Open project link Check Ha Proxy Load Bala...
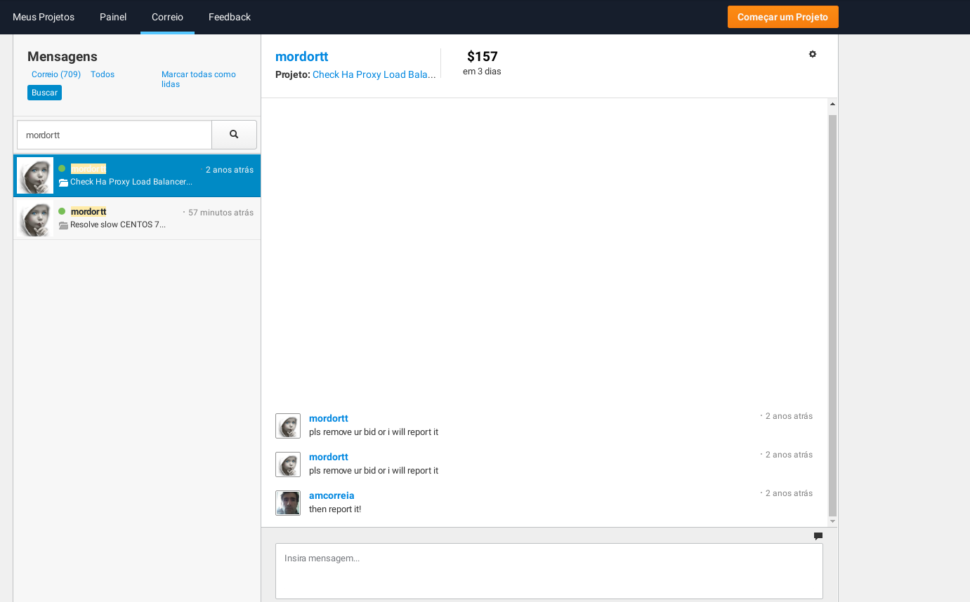The image size is (970, 602). point(374,74)
